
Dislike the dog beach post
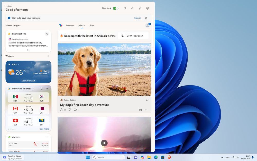pyautogui.click(x=70, y=110)
